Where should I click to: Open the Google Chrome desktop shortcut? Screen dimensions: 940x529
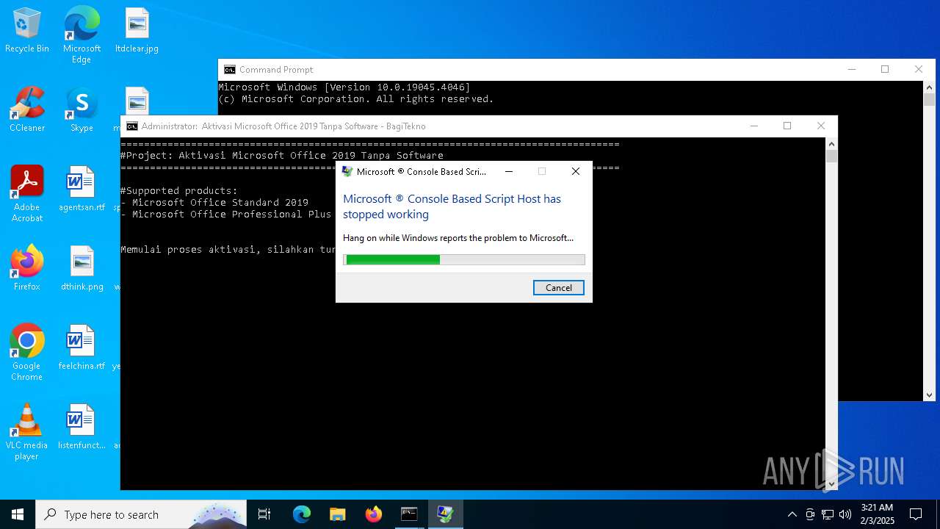(27, 353)
